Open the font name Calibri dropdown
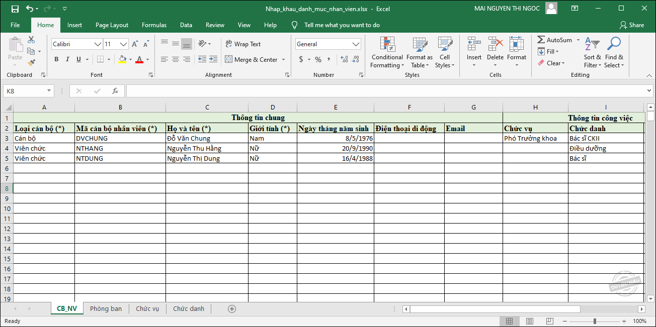 (98, 44)
